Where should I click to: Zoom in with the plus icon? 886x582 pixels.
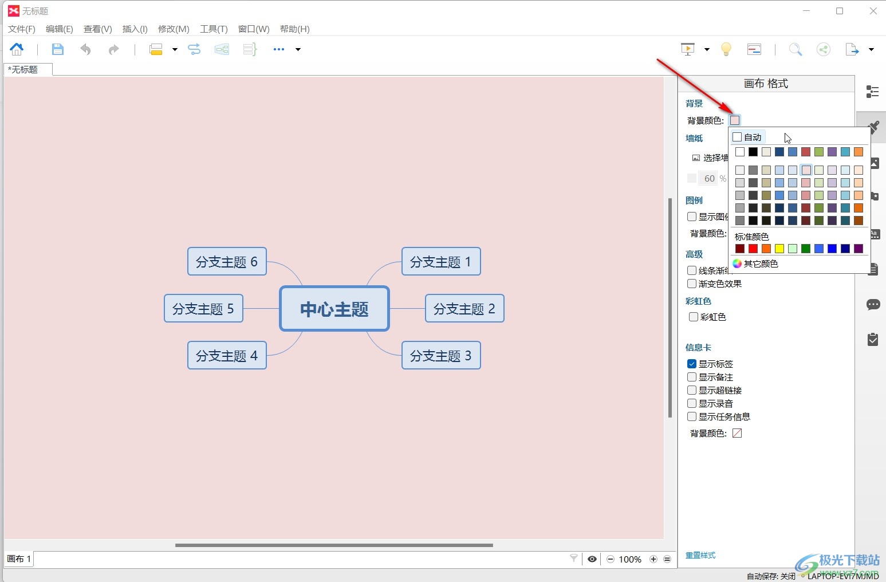point(653,559)
